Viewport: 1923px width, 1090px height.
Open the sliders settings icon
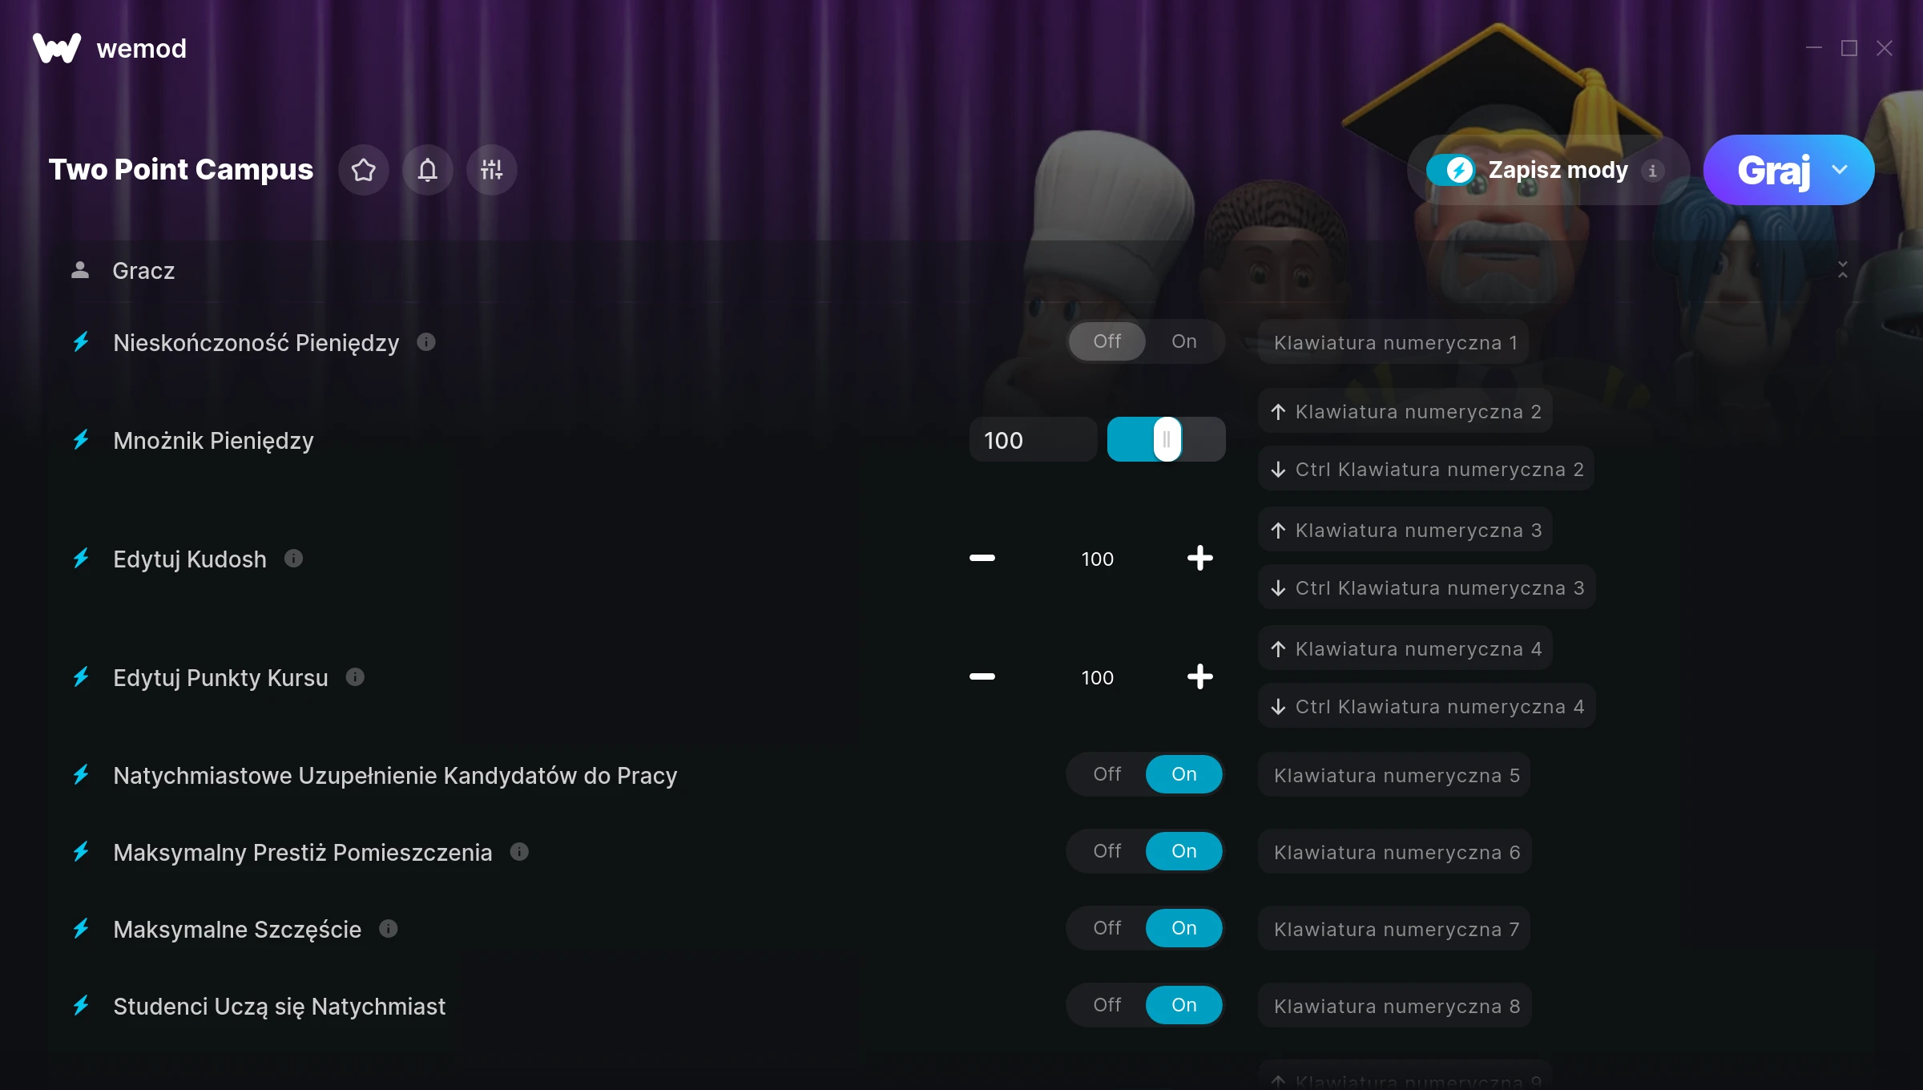point(492,170)
